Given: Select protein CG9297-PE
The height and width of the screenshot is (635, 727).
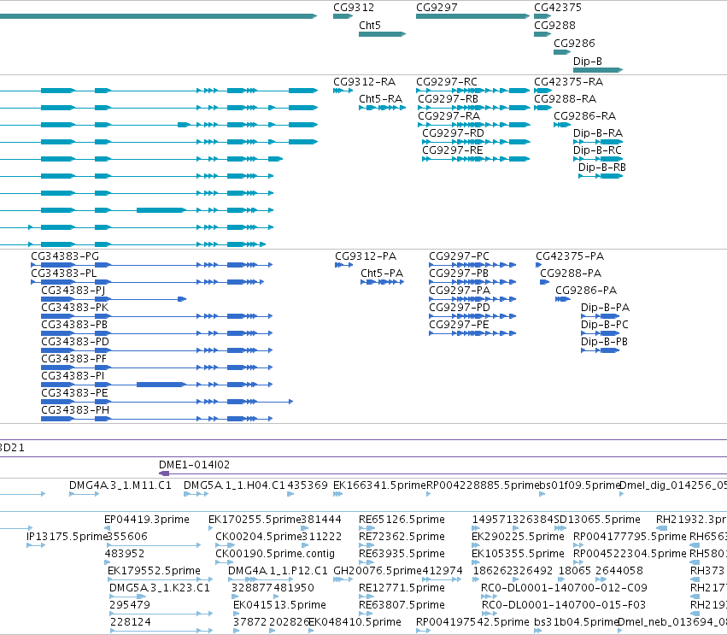Looking at the screenshot, I should pyautogui.click(x=459, y=325).
